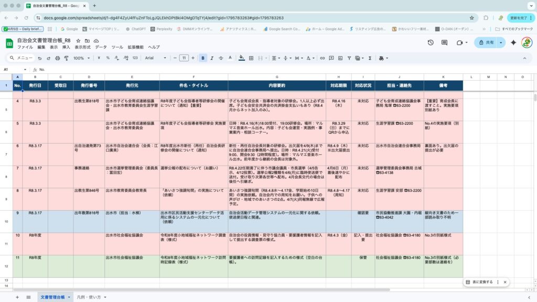Click the borders icon in toolbar

pos(251,58)
